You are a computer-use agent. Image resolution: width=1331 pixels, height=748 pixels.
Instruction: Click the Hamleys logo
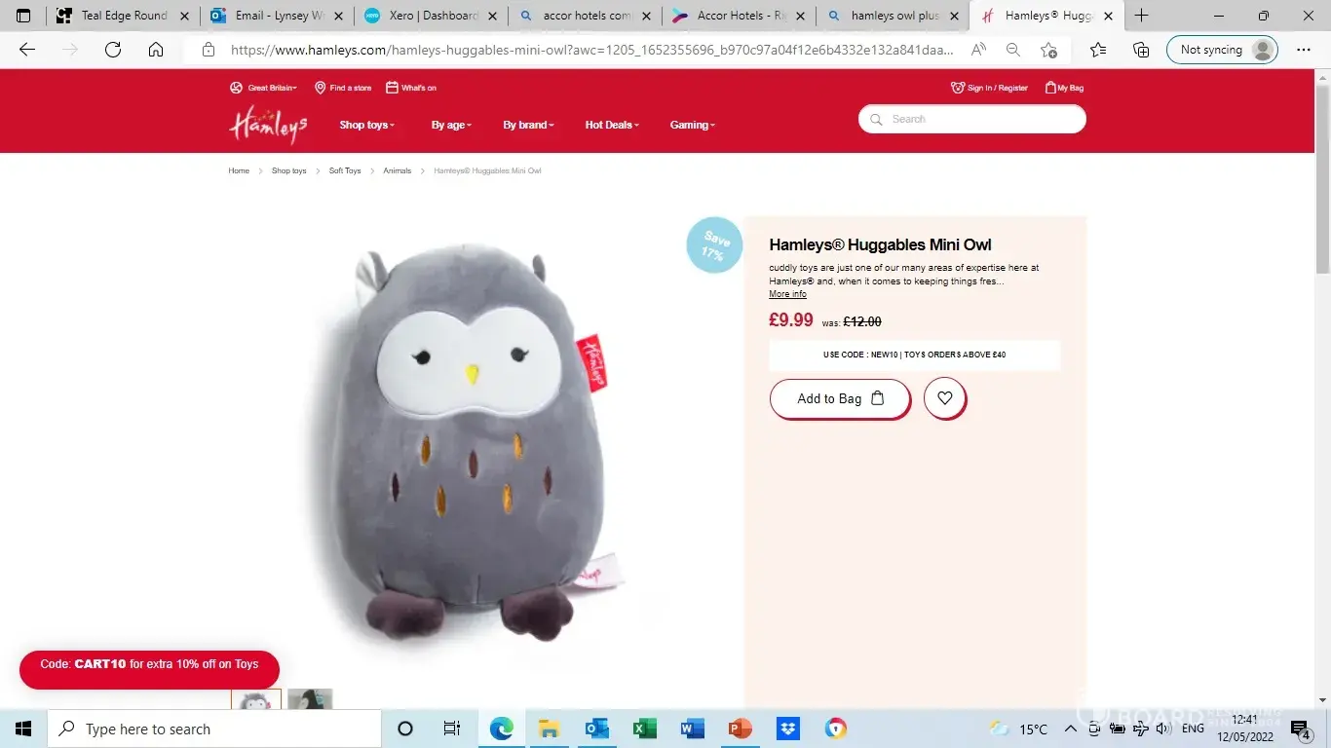coord(268,124)
